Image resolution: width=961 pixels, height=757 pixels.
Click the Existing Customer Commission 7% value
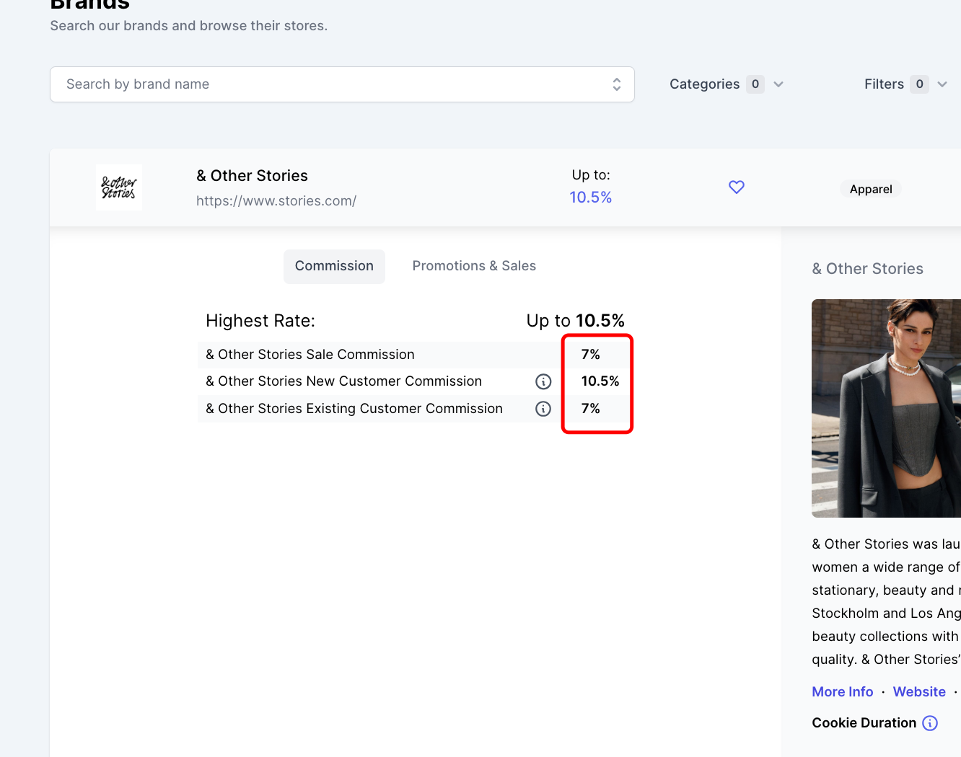pos(590,409)
